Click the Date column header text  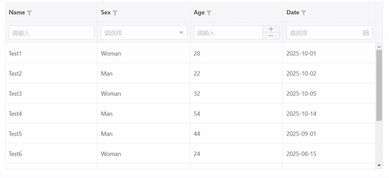pos(293,13)
